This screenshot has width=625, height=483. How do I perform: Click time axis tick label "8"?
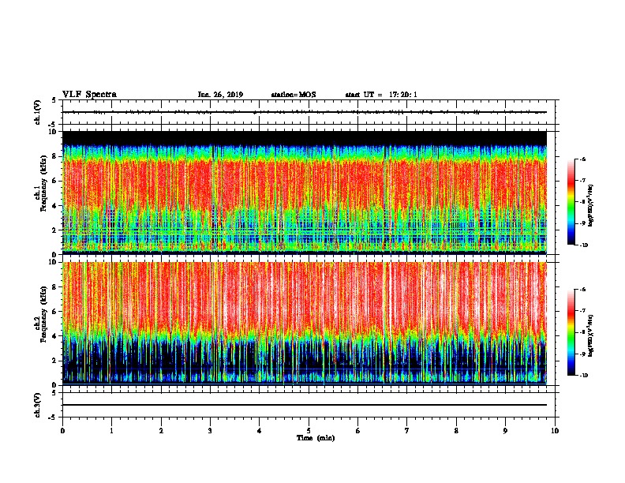(456, 431)
